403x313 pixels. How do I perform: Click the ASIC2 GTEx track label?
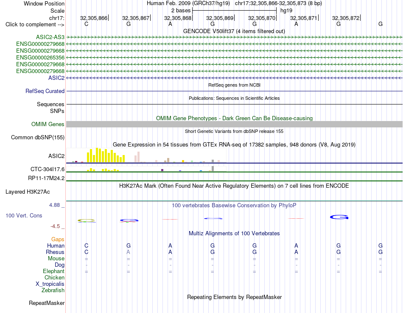[56, 156]
